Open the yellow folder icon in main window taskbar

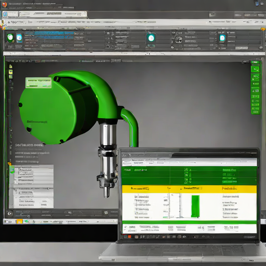click(x=19, y=221)
